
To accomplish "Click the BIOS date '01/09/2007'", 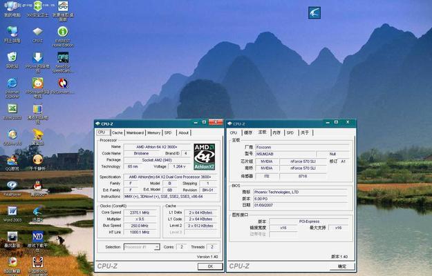I will coord(301,205).
